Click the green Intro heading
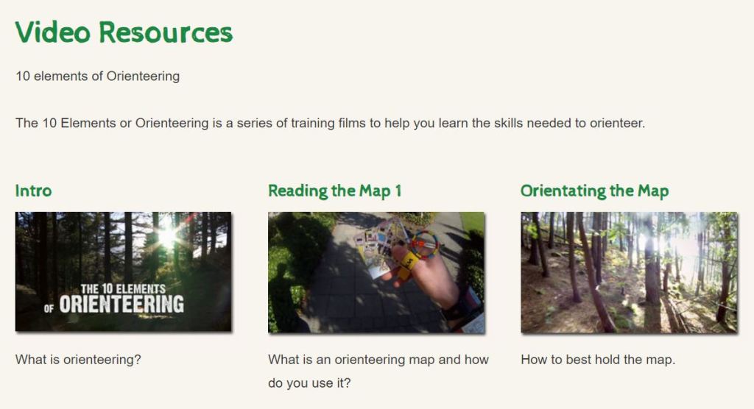This screenshot has height=409, width=754. click(x=33, y=191)
